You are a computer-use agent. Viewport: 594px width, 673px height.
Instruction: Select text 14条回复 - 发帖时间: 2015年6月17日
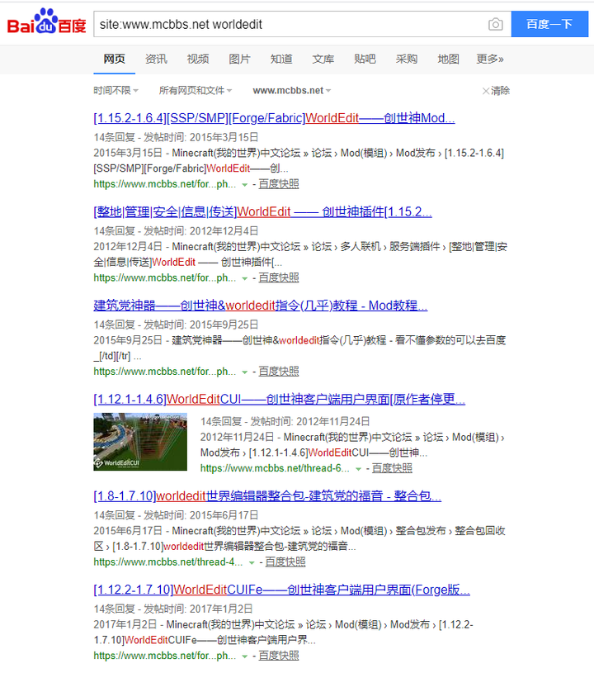coord(176,515)
